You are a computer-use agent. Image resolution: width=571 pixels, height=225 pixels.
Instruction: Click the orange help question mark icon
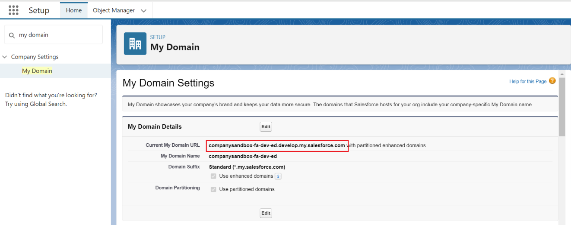pos(552,81)
